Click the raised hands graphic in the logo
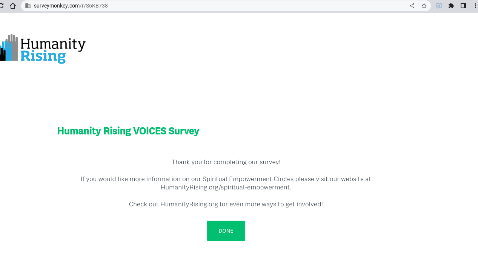Screen dimensions: 478x273 (9, 48)
